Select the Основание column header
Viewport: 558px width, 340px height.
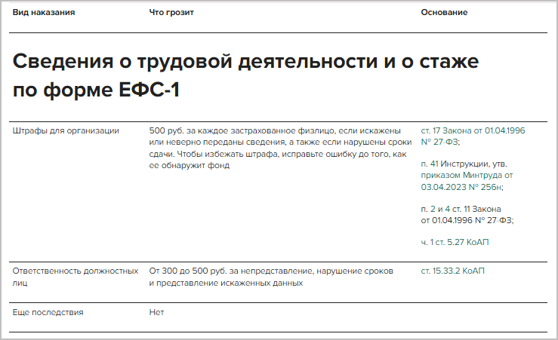(444, 13)
